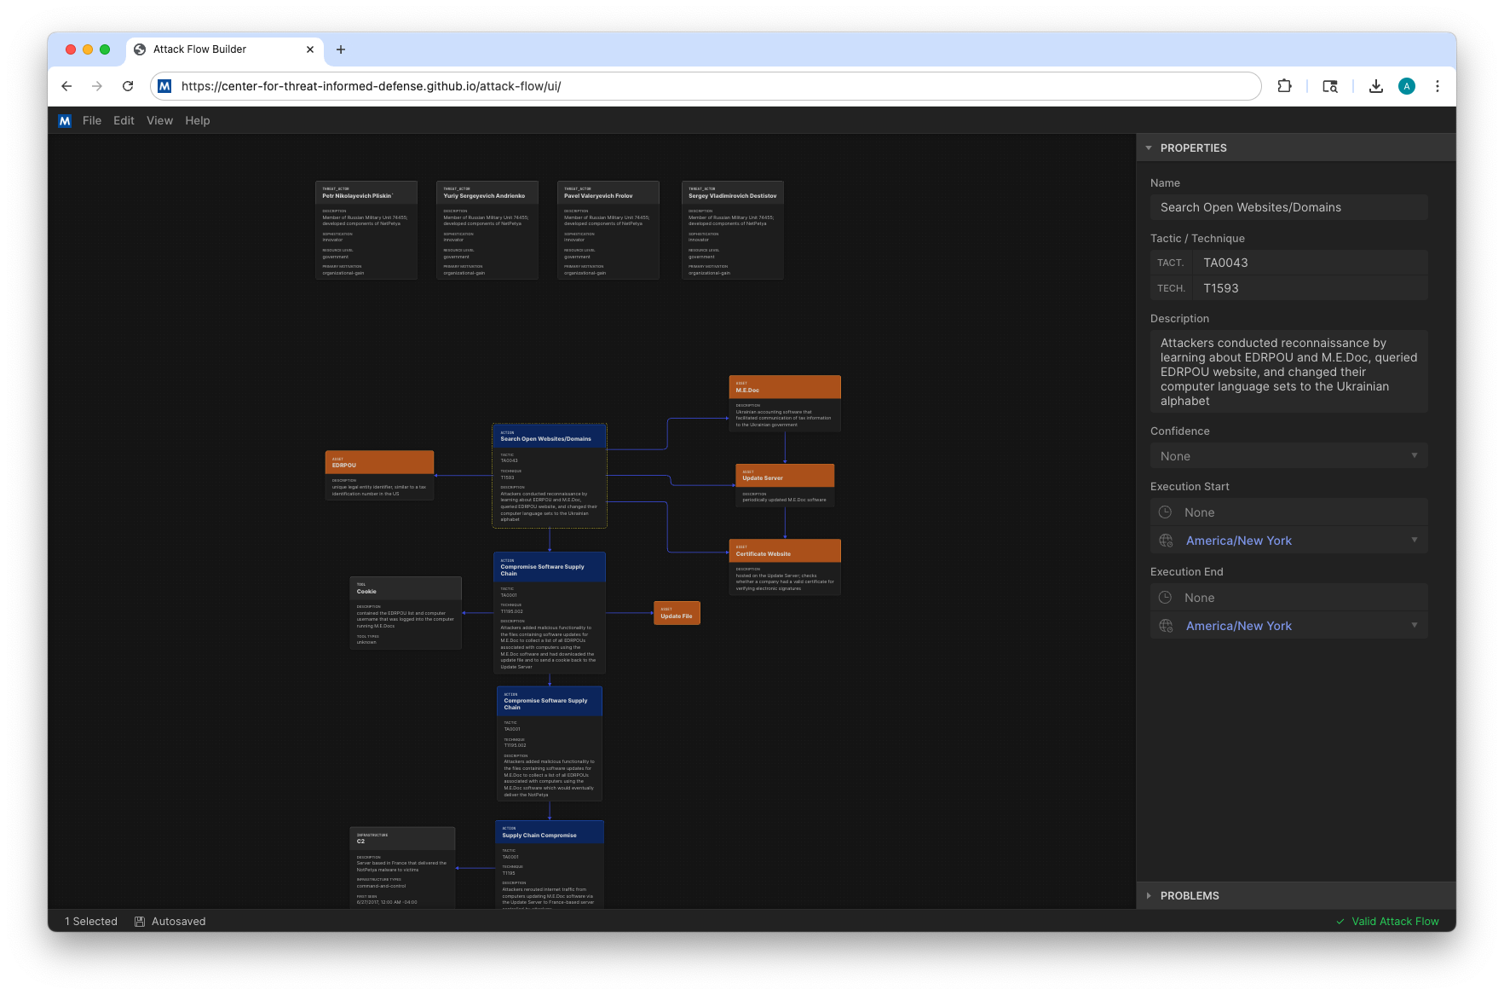Select the Attack Flow Builder browser tab
This screenshot has width=1504, height=995.
point(225,49)
